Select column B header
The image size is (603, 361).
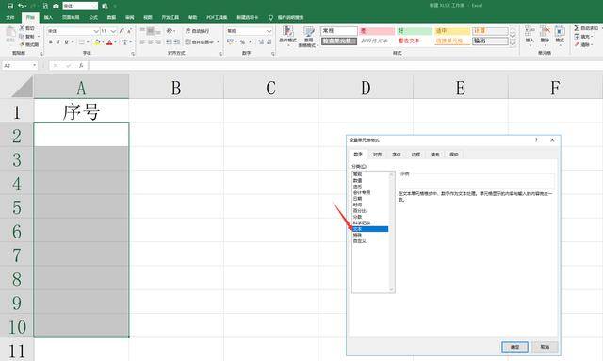[176, 88]
